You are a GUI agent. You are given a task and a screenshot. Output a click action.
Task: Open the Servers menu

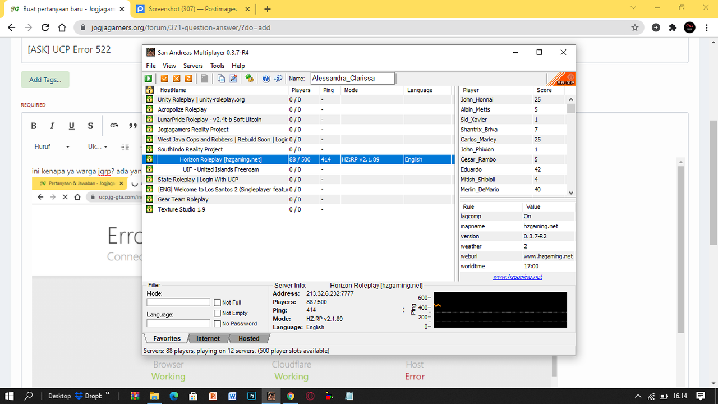pyautogui.click(x=193, y=66)
